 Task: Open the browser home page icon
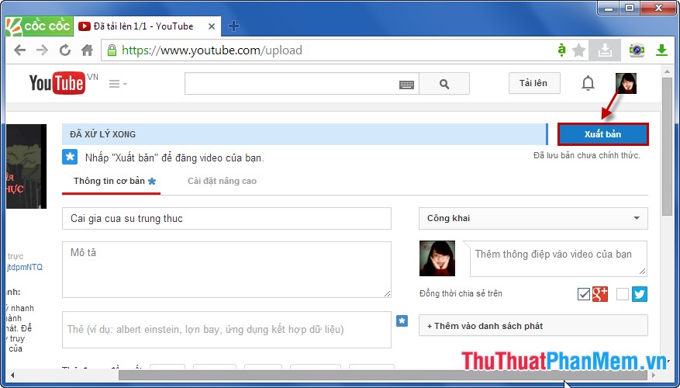[87, 50]
